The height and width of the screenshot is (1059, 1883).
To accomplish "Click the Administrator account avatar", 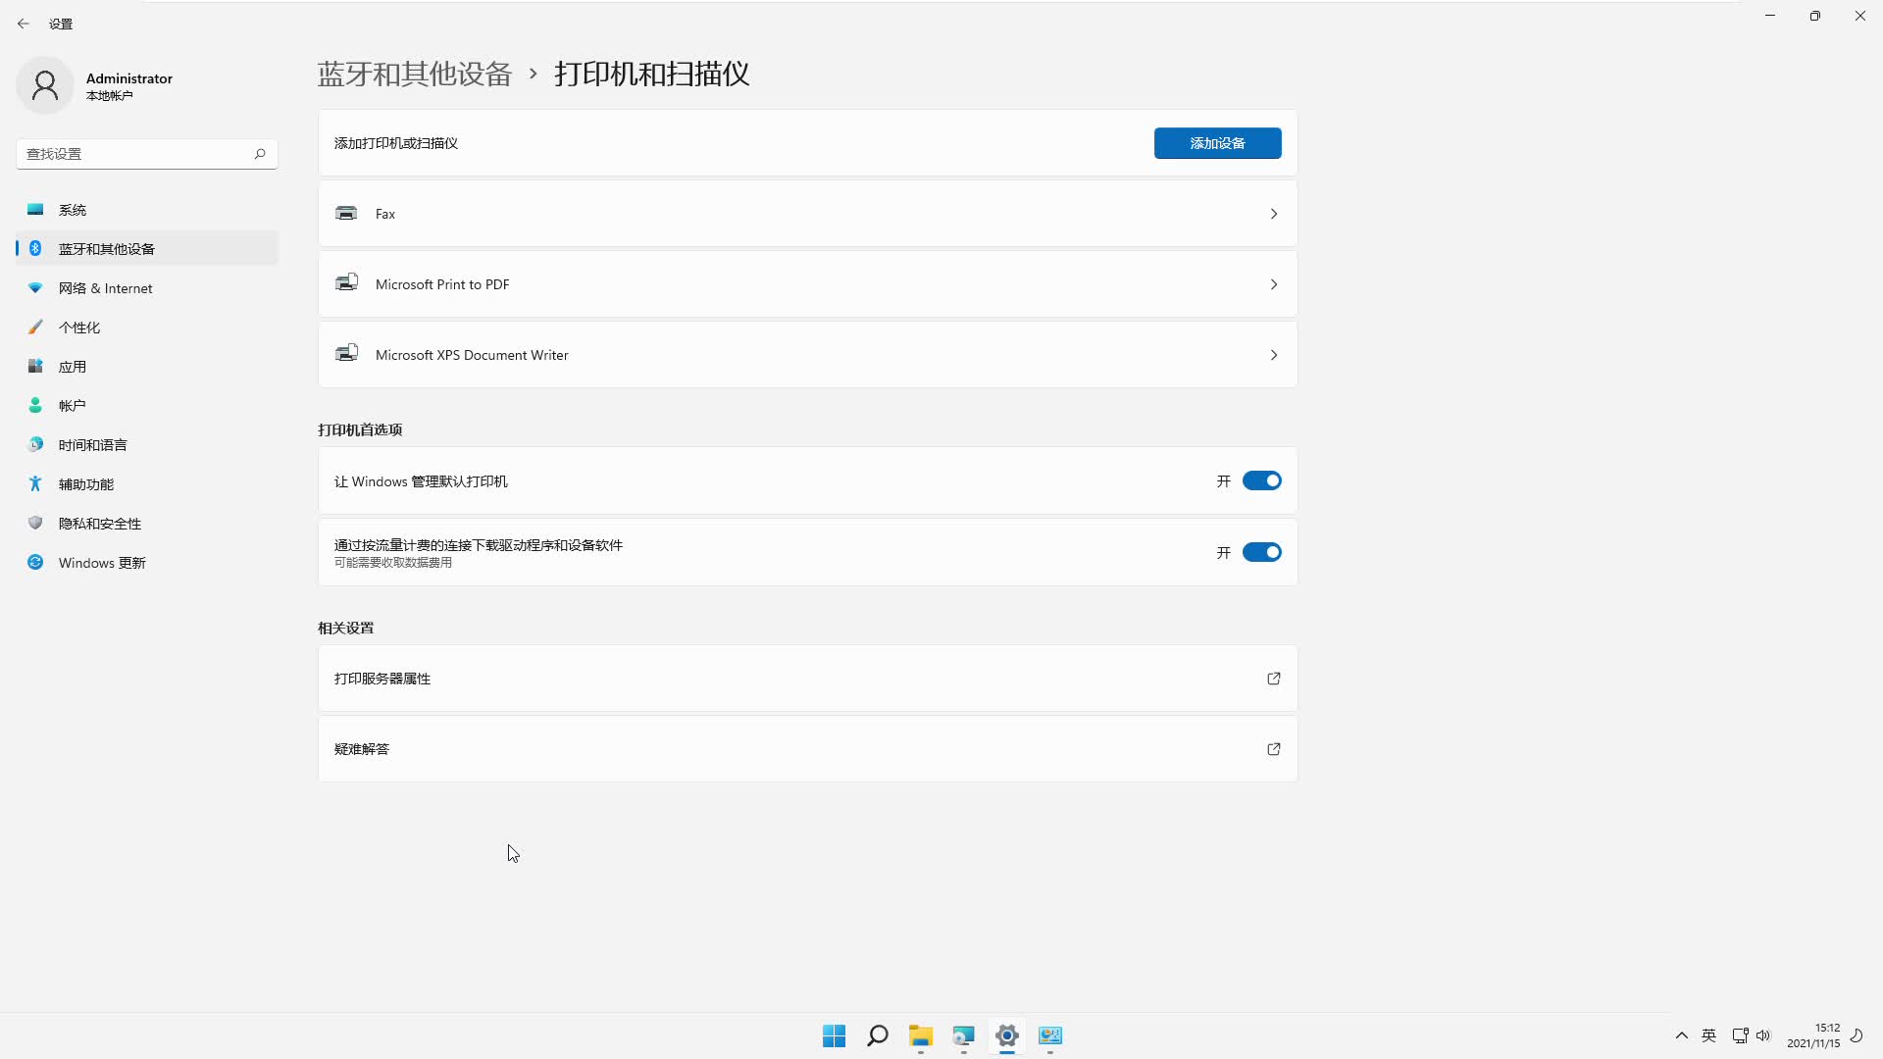I will click(45, 86).
